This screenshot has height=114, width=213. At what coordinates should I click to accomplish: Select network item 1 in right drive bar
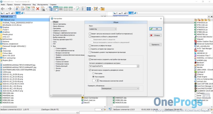point(136,13)
